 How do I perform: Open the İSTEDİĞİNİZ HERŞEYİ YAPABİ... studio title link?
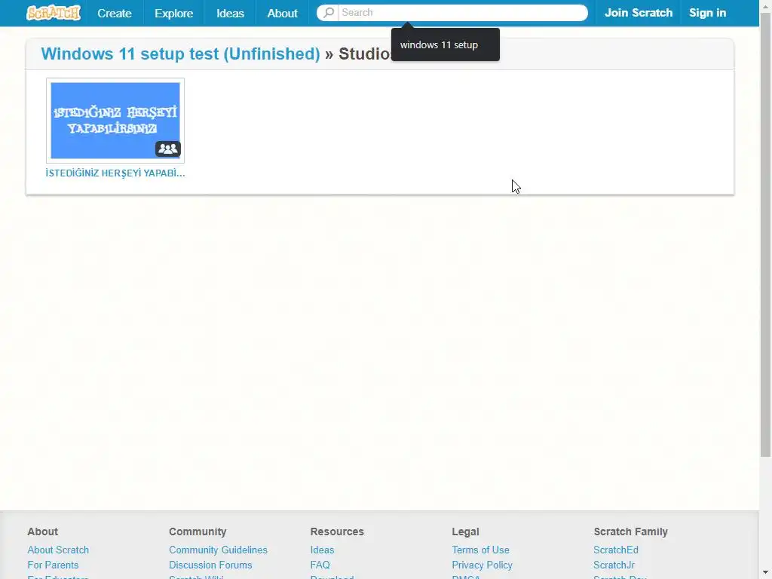click(115, 173)
